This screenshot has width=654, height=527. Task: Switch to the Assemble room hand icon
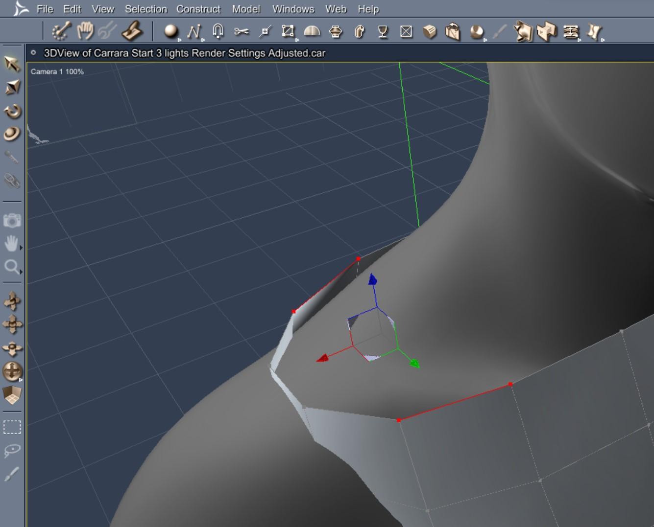85,31
